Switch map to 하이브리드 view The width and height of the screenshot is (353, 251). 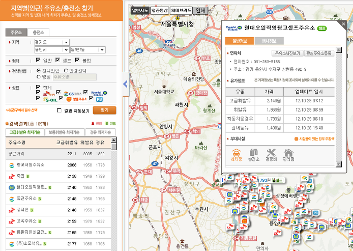point(181,10)
